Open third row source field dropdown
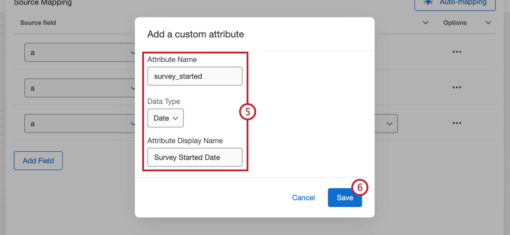The image size is (510, 235). tap(80, 124)
